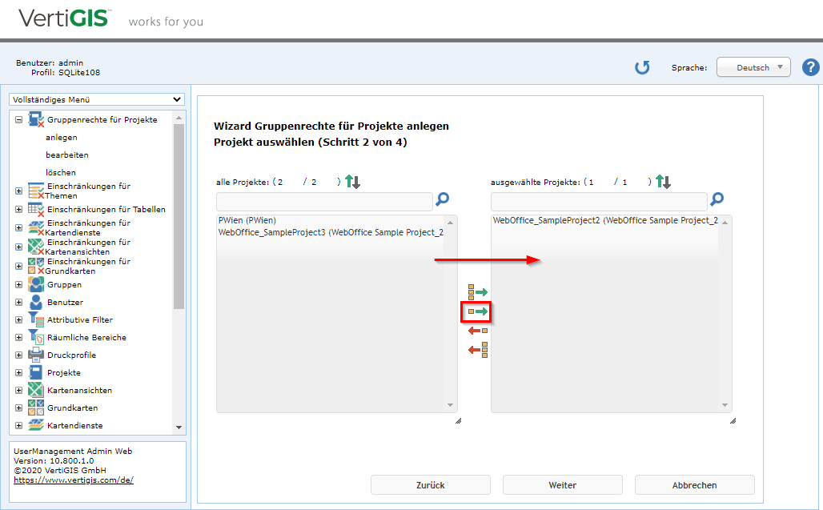
Task: Open the Sprache Deutsch dropdown
Action: (753, 67)
